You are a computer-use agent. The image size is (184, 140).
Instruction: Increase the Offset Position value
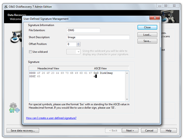click(x=79, y=43)
